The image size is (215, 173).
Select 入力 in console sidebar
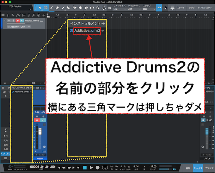(6, 141)
